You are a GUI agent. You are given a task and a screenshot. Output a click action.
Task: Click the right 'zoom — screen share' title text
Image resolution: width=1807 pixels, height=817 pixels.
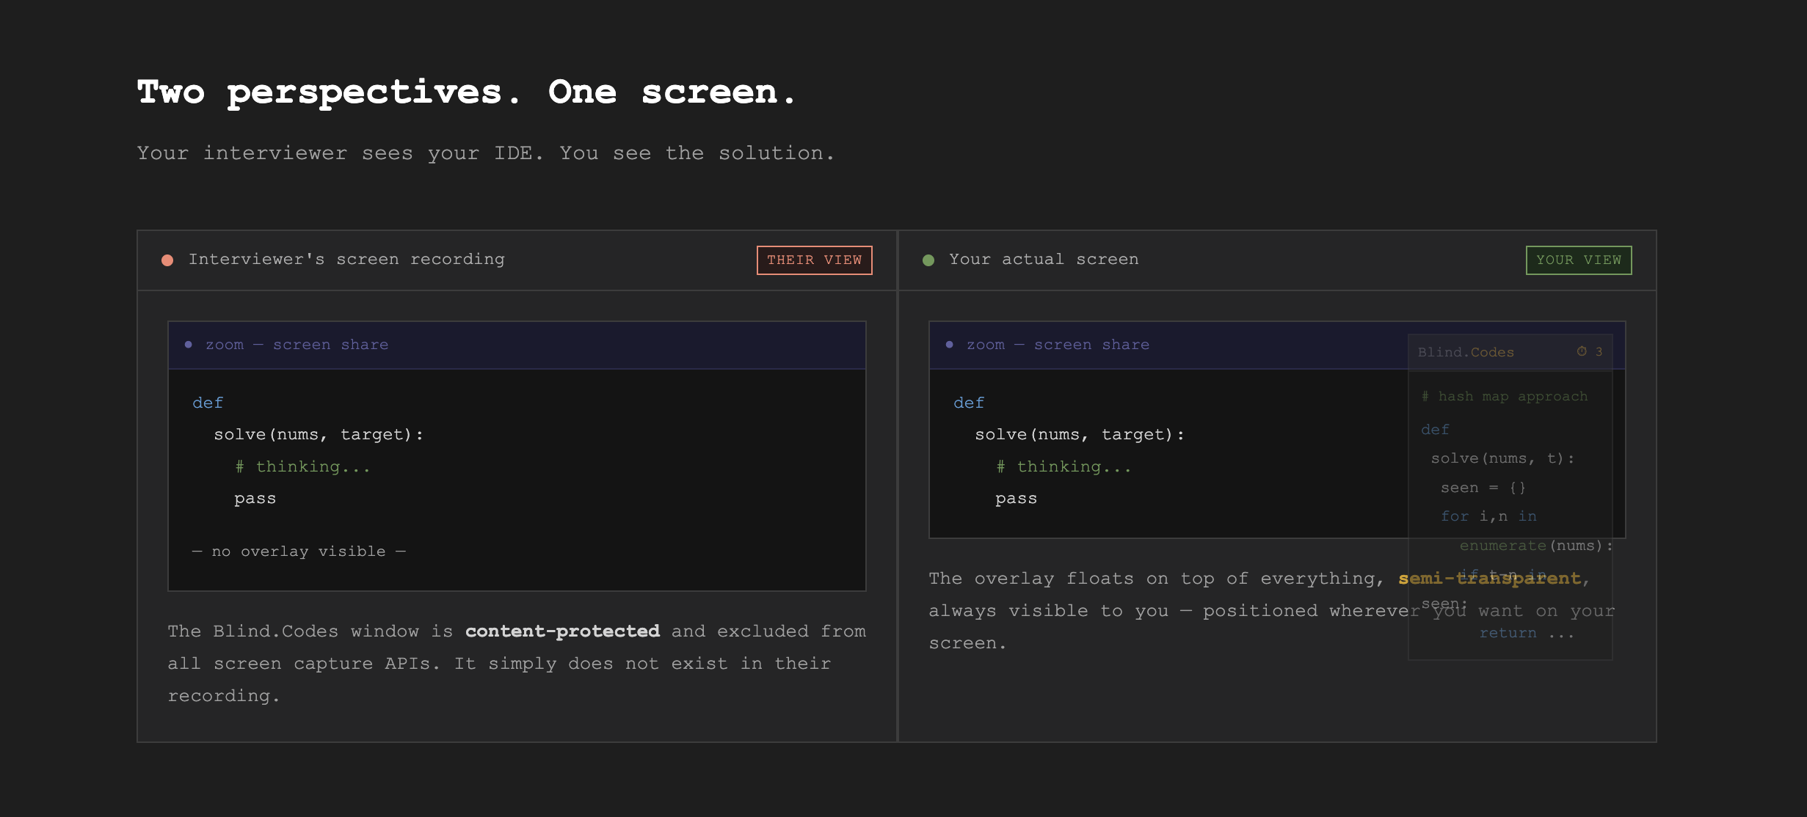[x=1058, y=345]
